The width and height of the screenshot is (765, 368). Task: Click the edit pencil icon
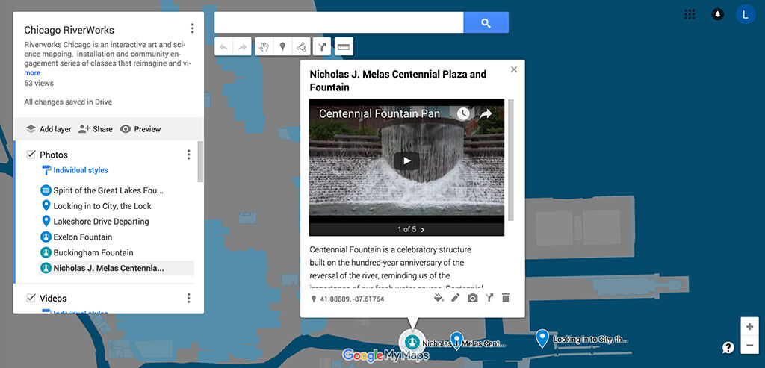(x=455, y=297)
